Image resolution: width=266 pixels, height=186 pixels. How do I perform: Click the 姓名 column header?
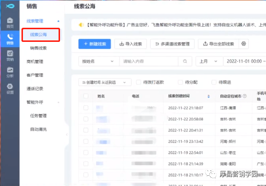[101, 96]
